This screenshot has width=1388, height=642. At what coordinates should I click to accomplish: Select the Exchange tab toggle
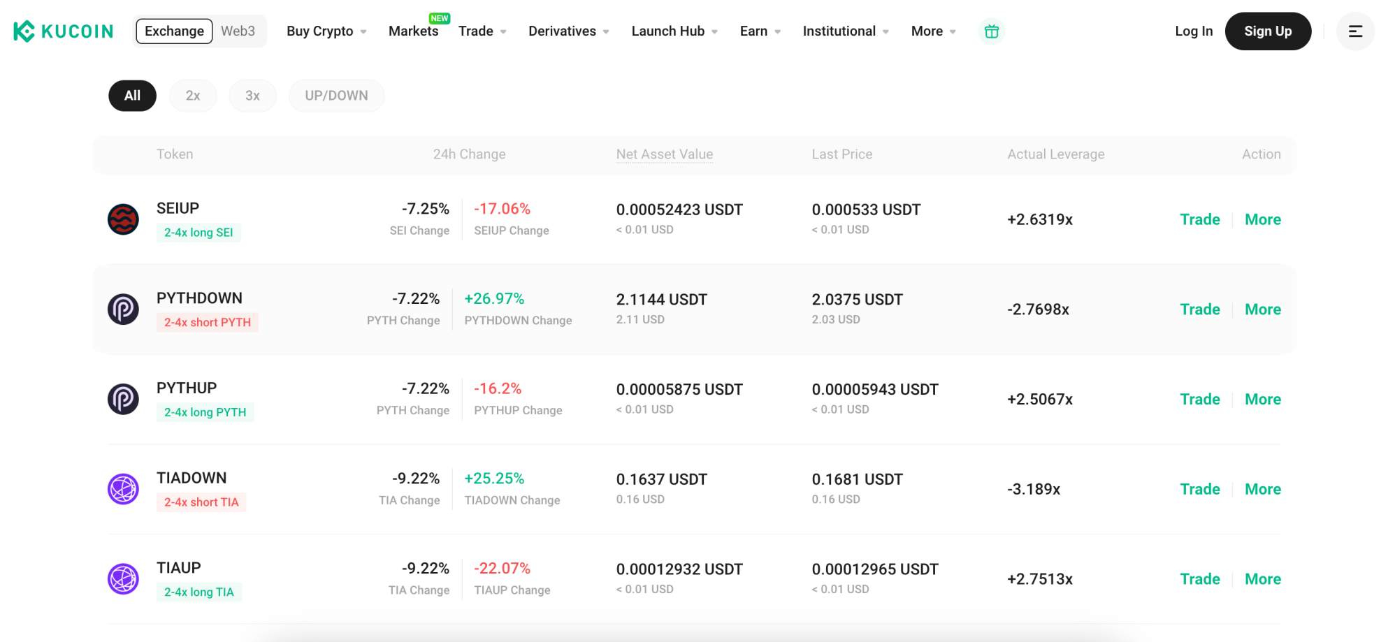tap(174, 31)
